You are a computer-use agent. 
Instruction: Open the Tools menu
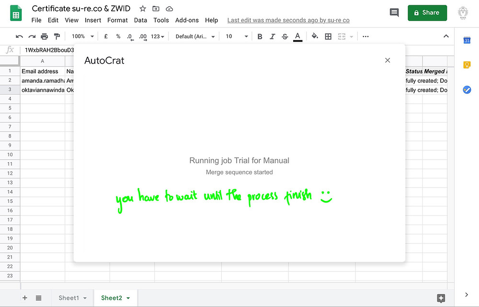(x=161, y=20)
